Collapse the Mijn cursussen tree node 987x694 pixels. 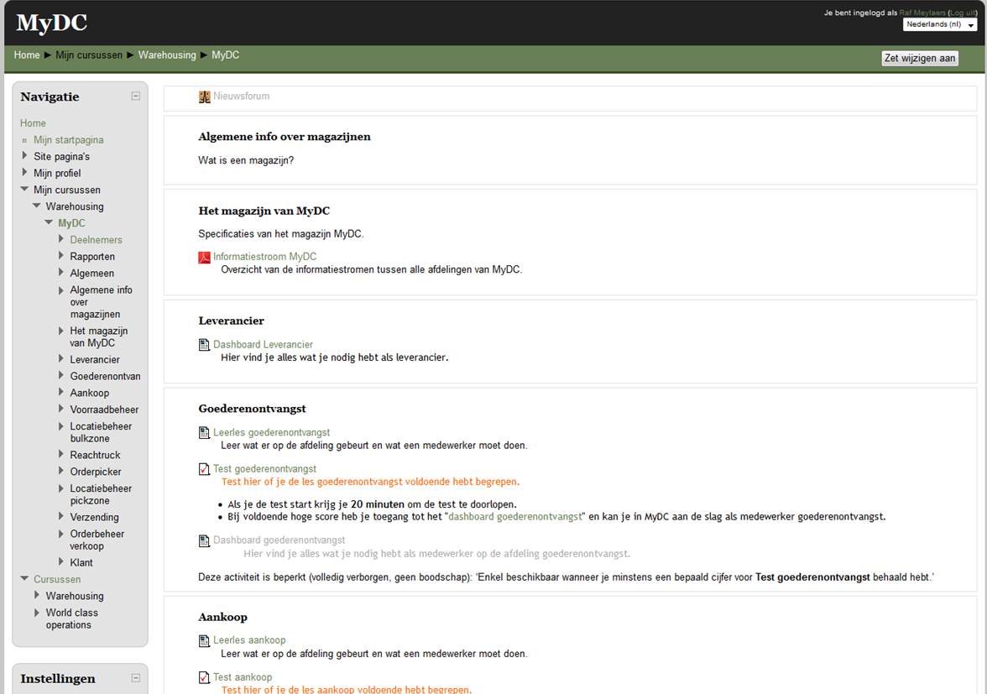pos(24,189)
